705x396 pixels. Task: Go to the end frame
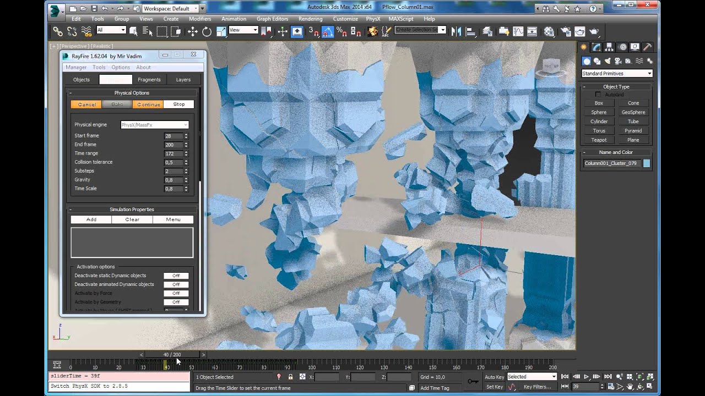pos(608,377)
